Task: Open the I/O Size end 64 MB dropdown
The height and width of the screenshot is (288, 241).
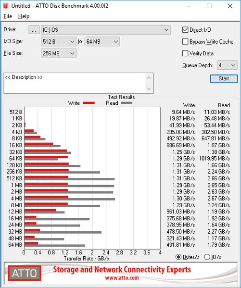Action: click(102, 42)
